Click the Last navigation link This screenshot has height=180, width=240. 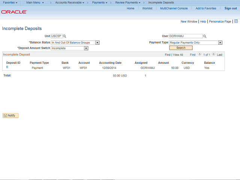point(219,55)
